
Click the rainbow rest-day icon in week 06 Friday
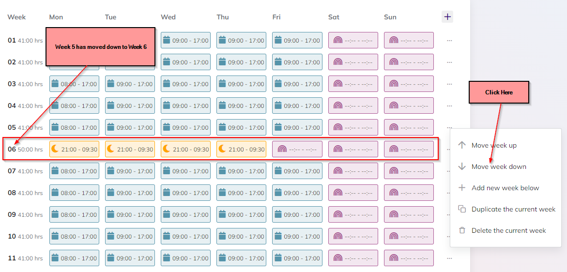[282, 149]
